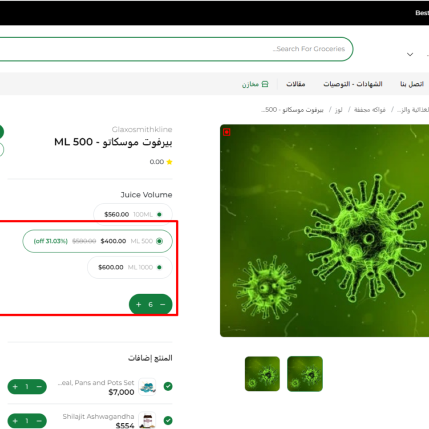Decrease main product quantity with minus icon

point(163,305)
